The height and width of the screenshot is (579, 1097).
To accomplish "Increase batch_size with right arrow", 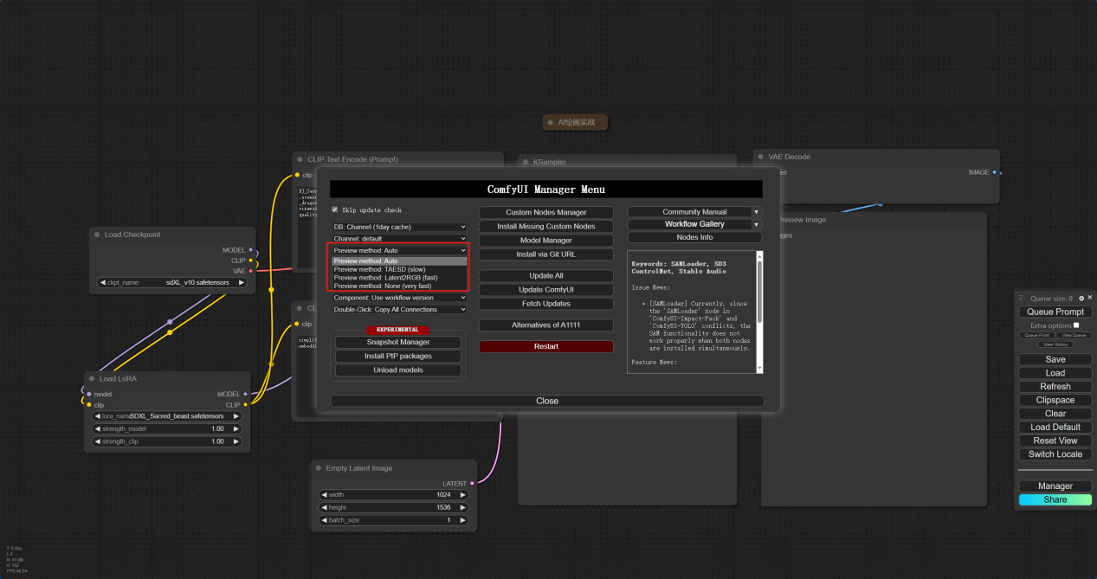I will (x=463, y=520).
